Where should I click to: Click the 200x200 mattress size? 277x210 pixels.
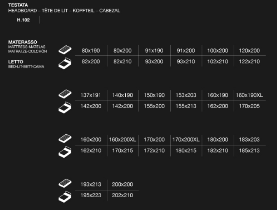[x=122, y=184]
